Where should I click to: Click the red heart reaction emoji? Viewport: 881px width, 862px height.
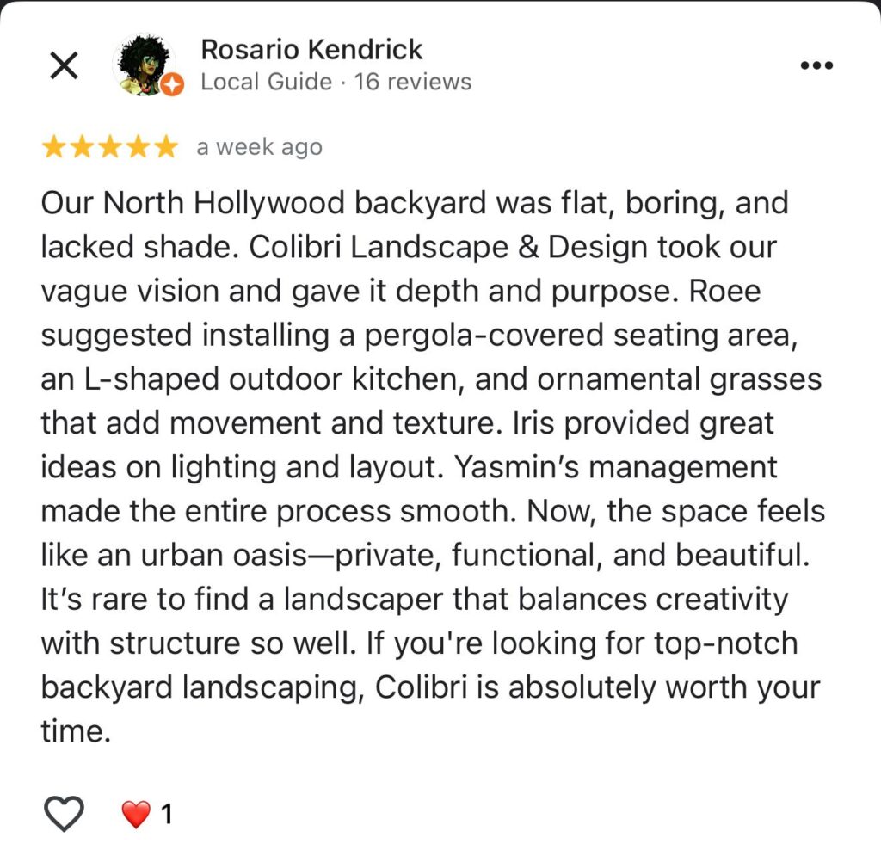(135, 813)
